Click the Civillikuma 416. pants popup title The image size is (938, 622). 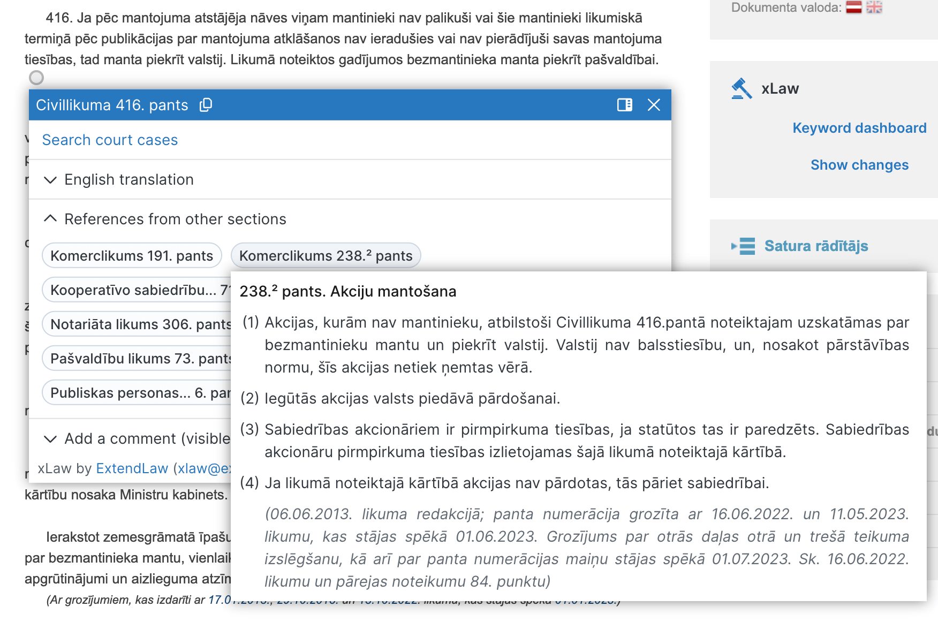pyautogui.click(x=112, y=105)
